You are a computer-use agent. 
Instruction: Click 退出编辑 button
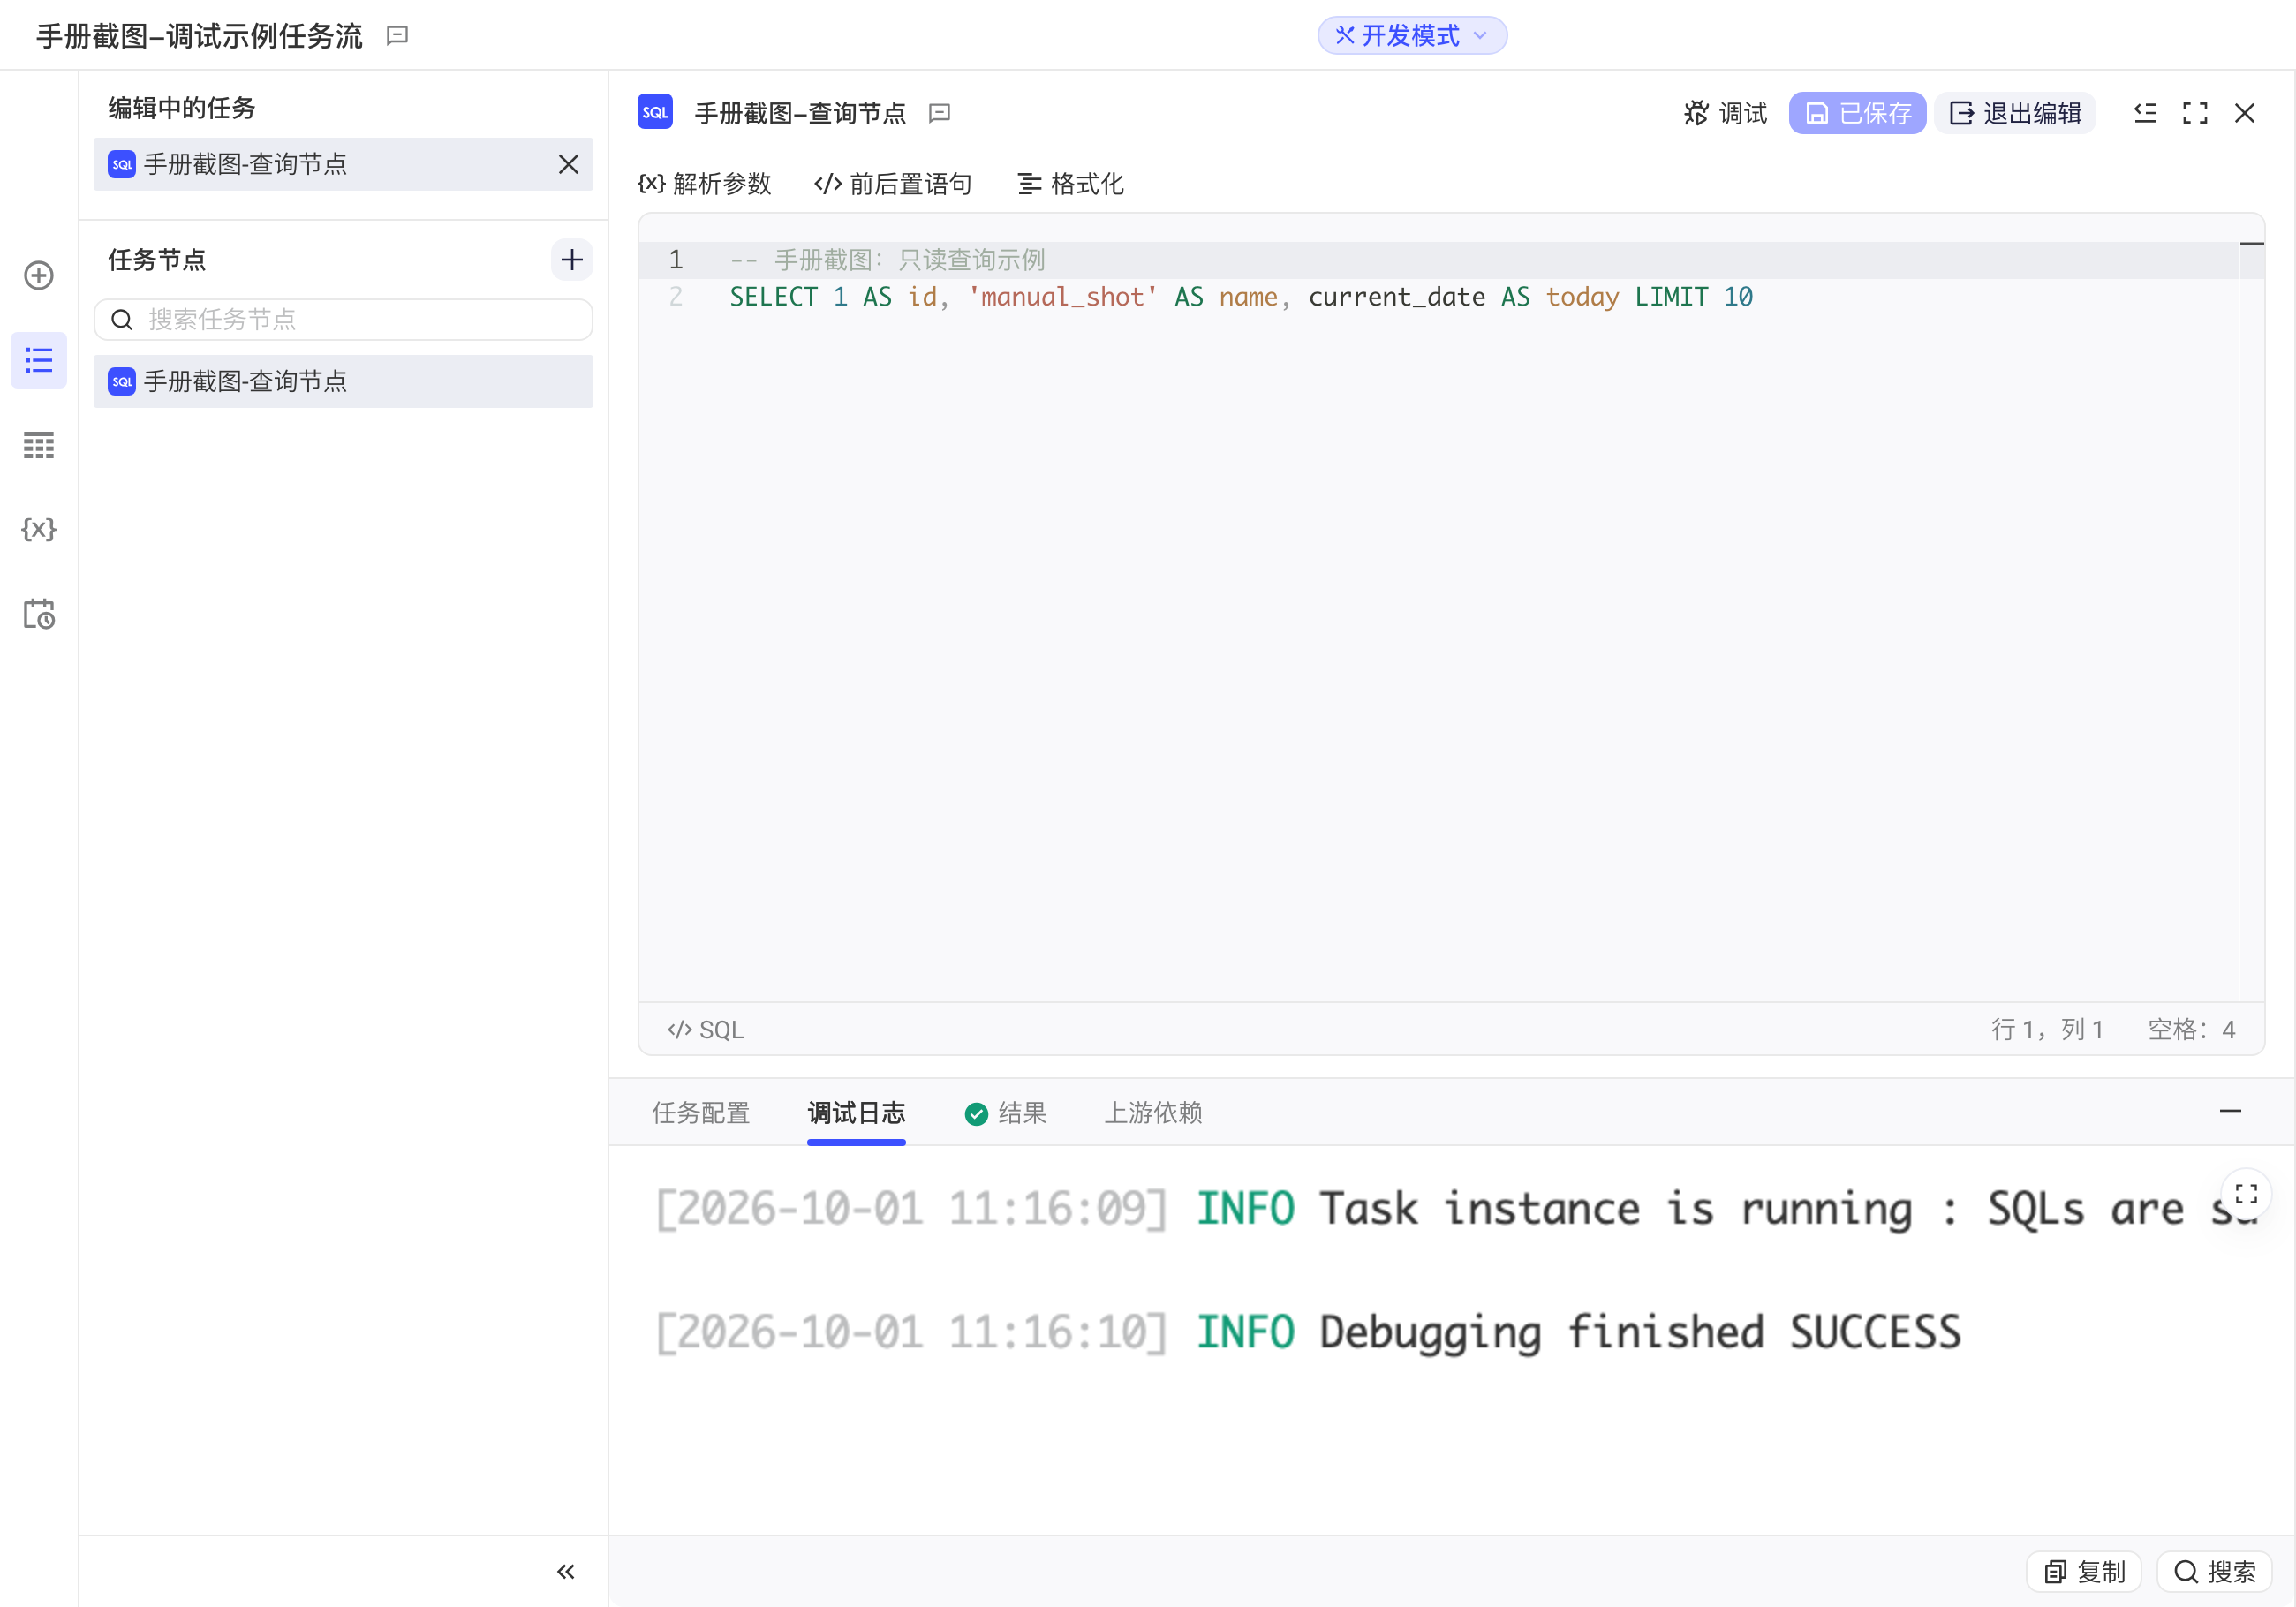[2015, 113]
